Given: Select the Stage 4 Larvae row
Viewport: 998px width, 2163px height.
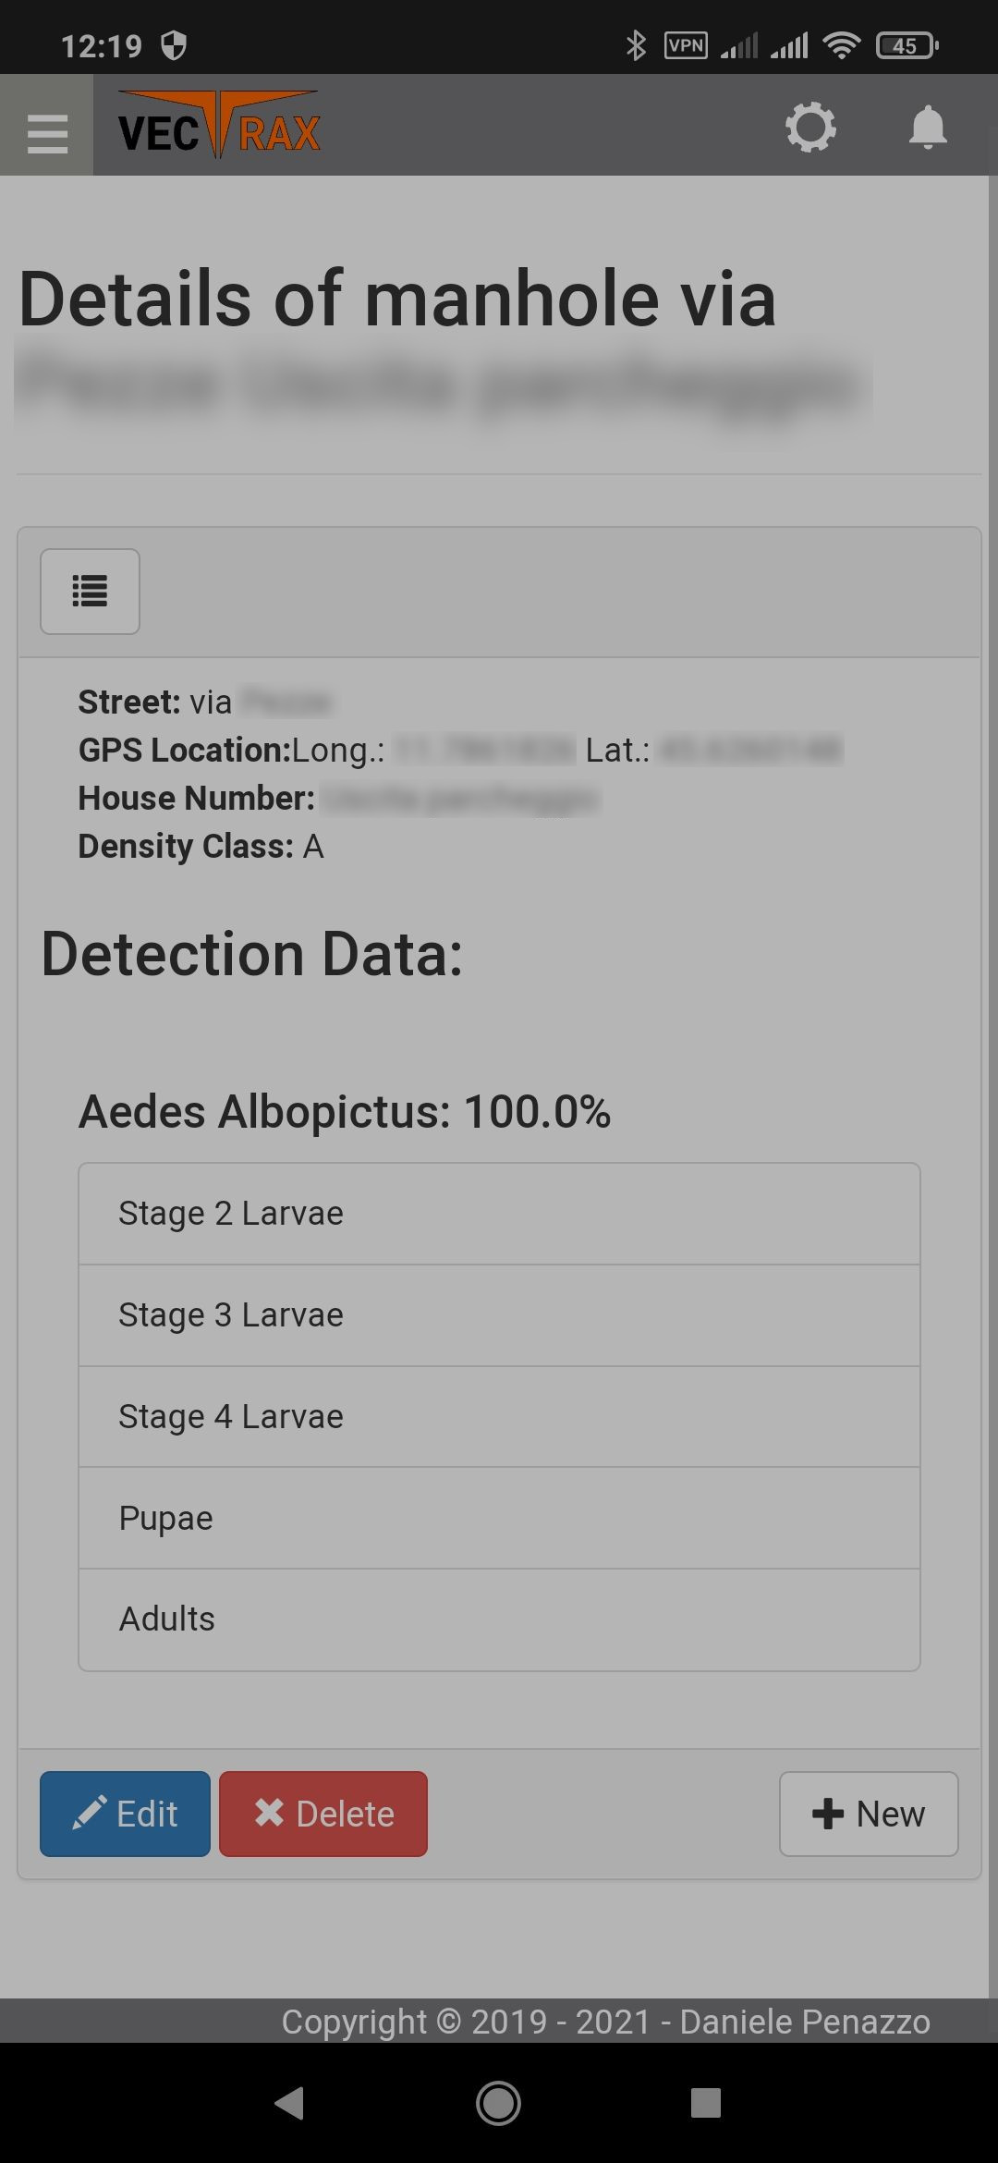Looking at the screenshot, I should point(499,1417).
